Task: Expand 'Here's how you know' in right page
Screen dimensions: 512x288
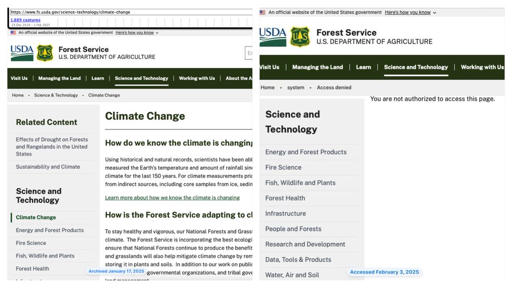Action: click(411, 12)
